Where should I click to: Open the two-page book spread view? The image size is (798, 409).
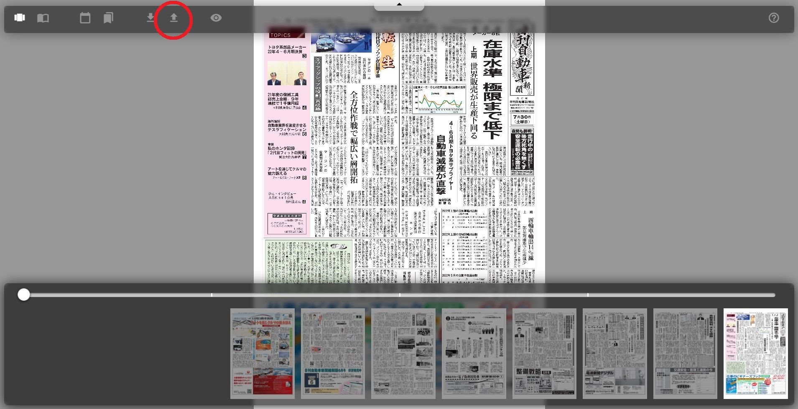43,18
